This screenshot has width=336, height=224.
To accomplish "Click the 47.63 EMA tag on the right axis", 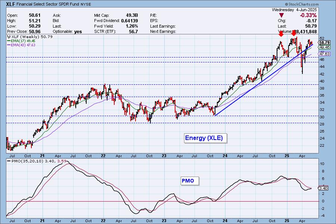I will 324,54.
